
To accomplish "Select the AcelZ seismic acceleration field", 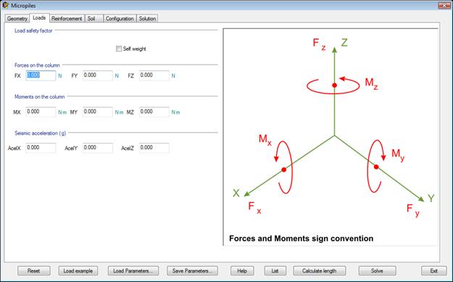I will click(x=154, y=148).
